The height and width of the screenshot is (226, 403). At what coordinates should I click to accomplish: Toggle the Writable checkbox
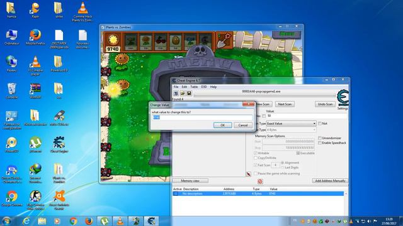[256, 153]
